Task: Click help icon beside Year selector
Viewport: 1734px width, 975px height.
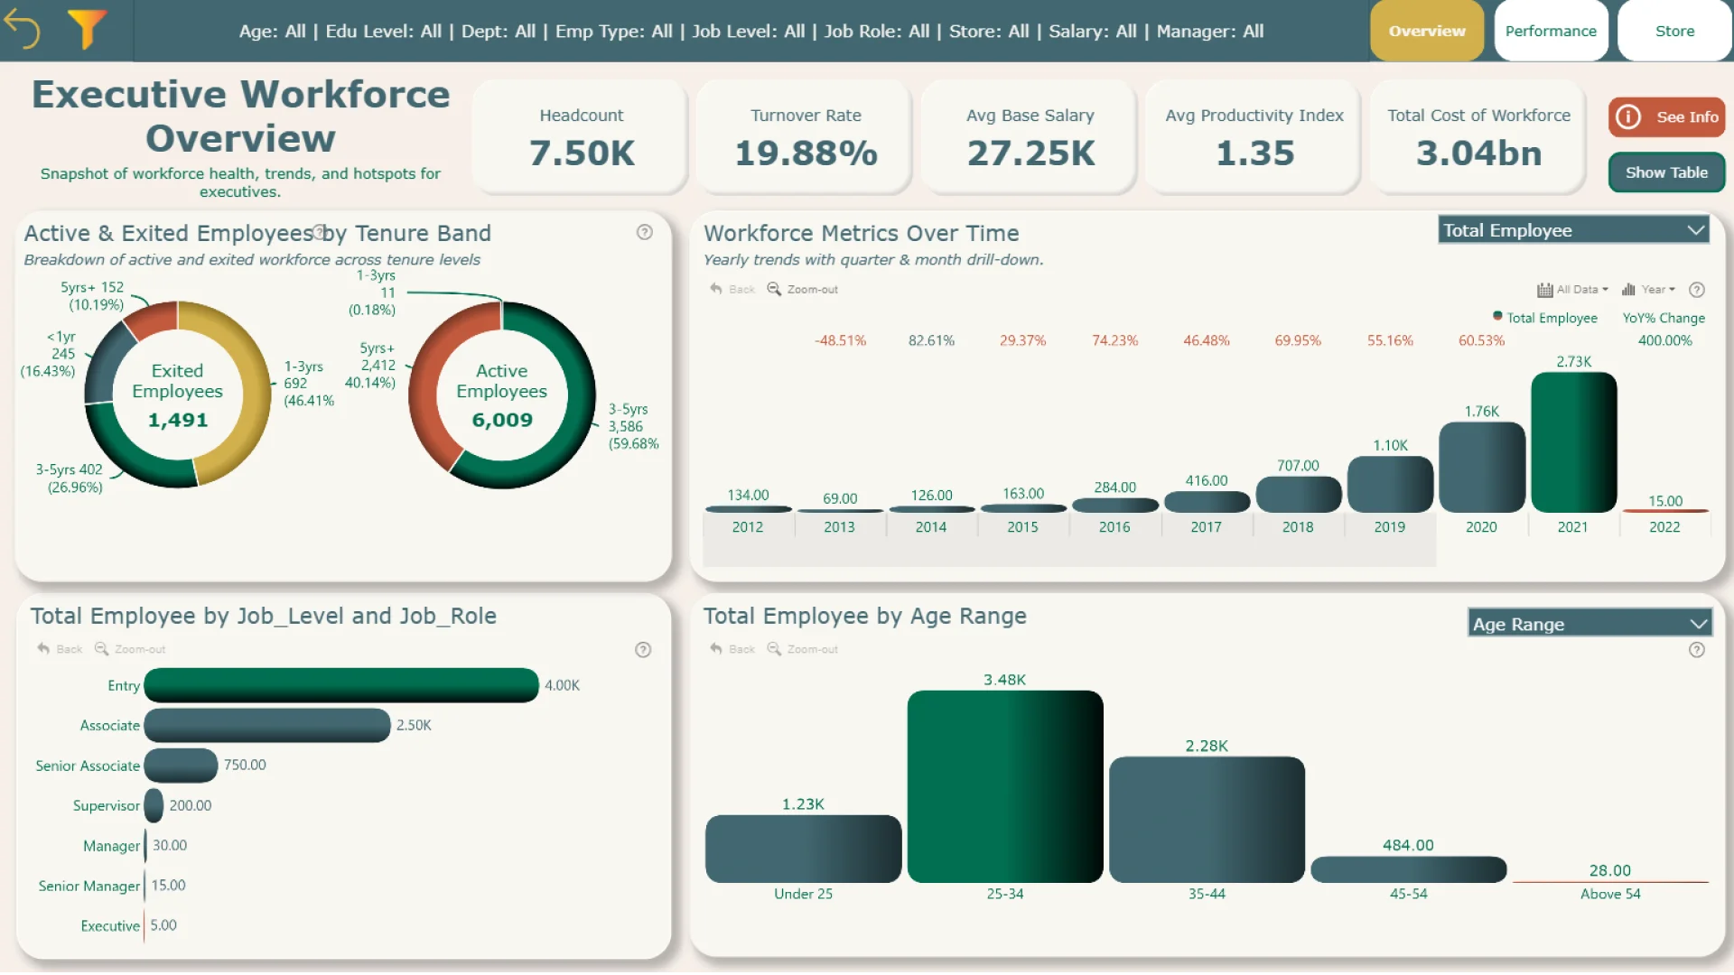Action: (x=1697, y=290)
